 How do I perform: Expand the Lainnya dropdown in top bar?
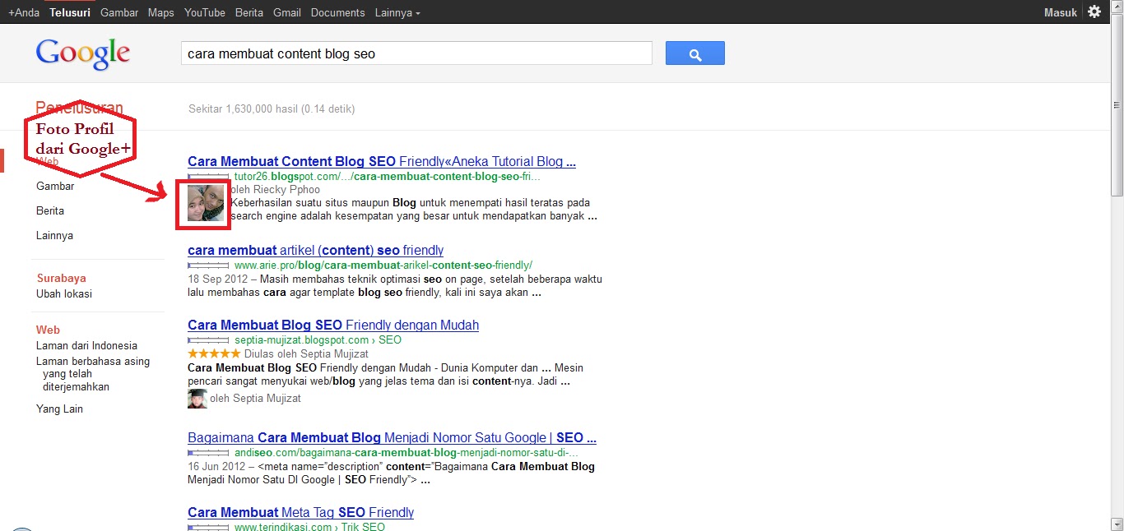397,12
